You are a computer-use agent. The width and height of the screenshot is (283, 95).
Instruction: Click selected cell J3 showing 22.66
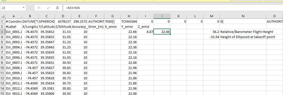(162, 32)
